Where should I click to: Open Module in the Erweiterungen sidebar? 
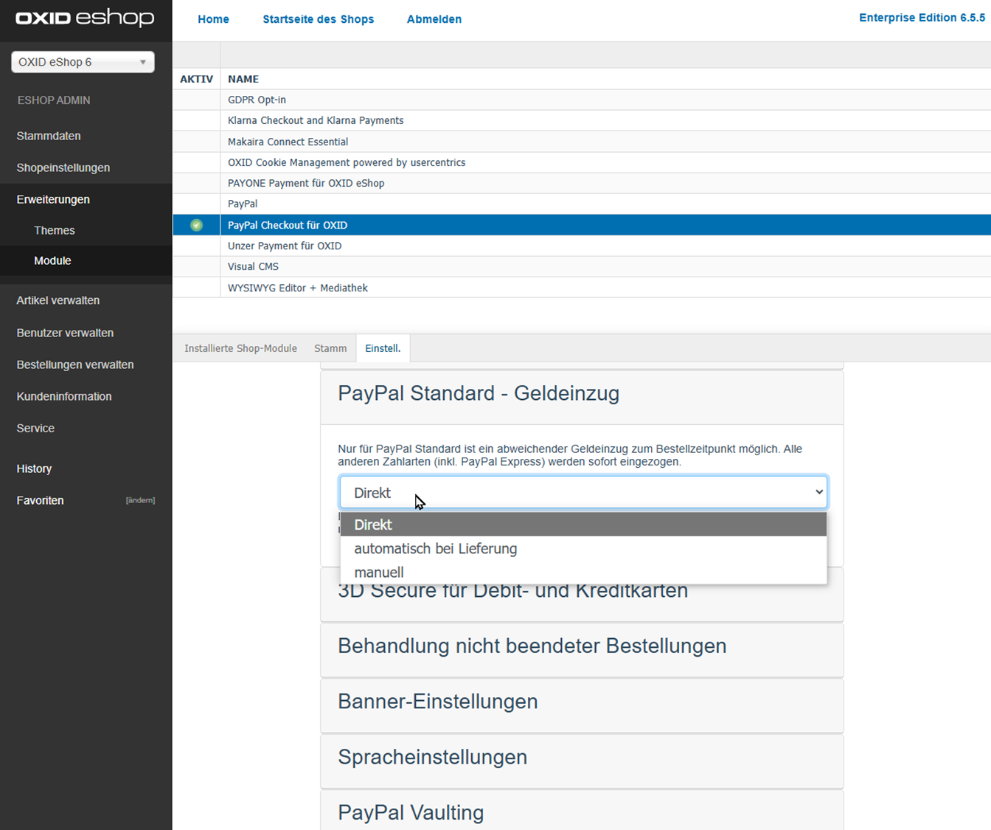(x=52, y=260)
